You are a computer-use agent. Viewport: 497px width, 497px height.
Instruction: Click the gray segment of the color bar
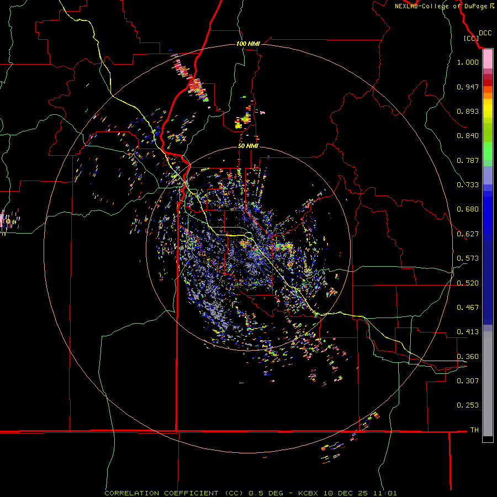[x=488, y=384]
